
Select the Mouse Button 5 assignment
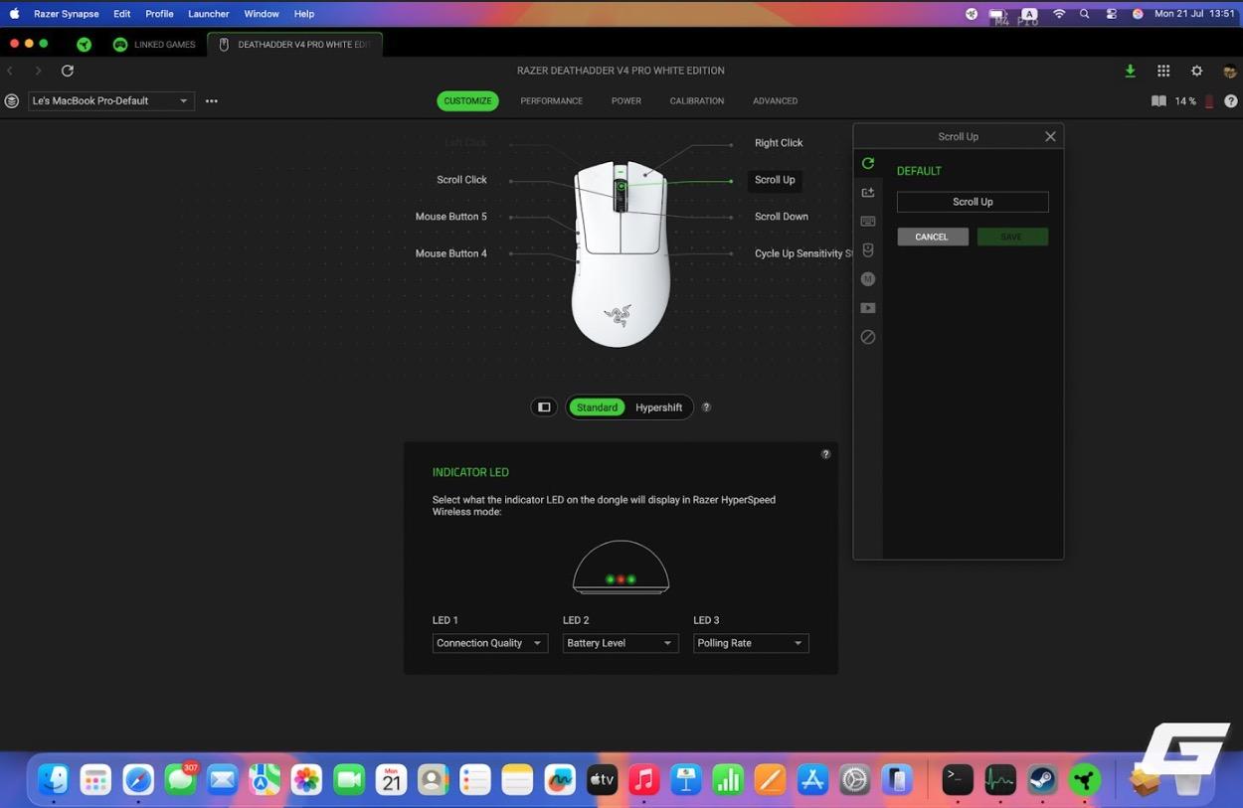[450, 217]
